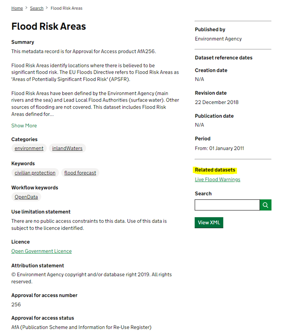
Task: Go to Home in the breadcrumb
Action: pos(17,8)
